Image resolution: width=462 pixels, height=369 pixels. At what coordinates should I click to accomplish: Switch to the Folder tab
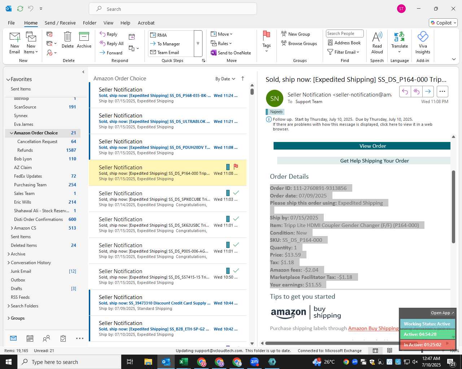(90, 23)
